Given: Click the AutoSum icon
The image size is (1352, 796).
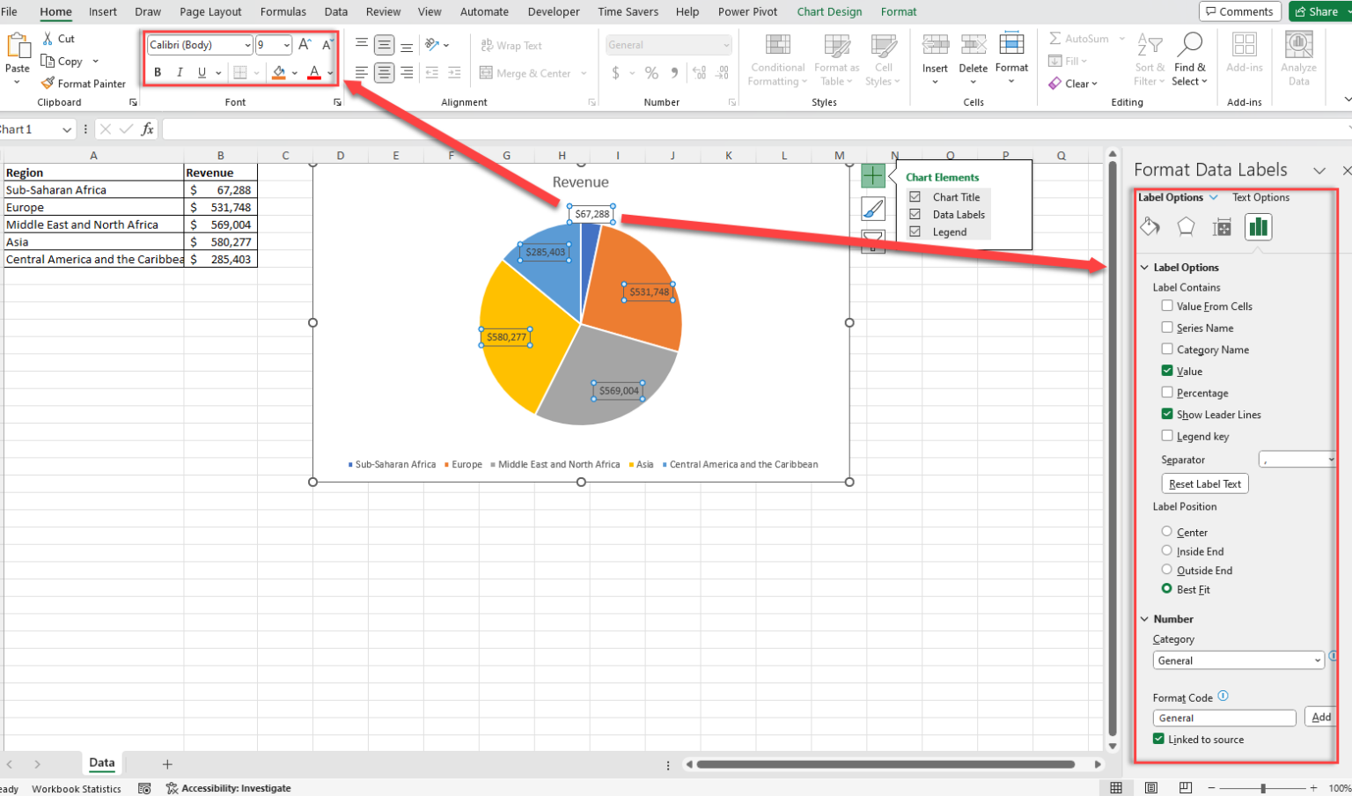Looking at the screenshot, I should 1054,38.
